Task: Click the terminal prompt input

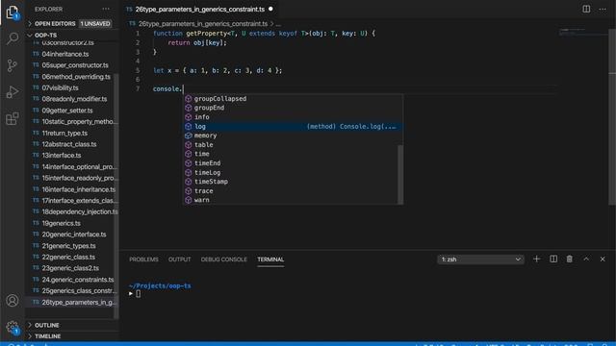Action: tap(139, 294)
